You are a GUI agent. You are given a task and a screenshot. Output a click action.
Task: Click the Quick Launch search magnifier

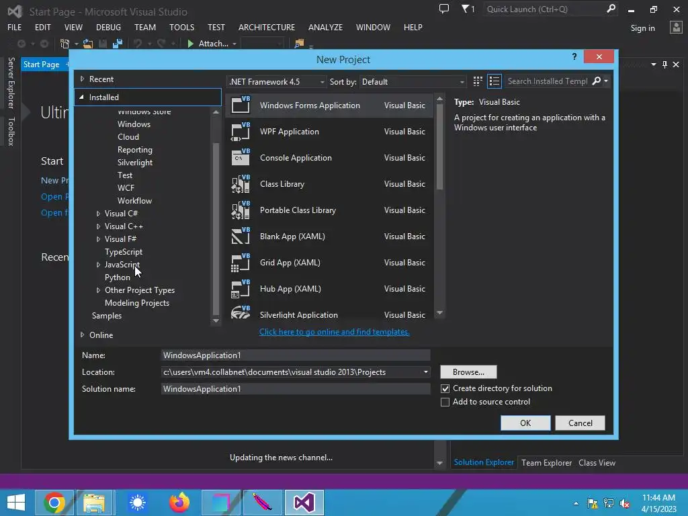[x=611, y=9]
